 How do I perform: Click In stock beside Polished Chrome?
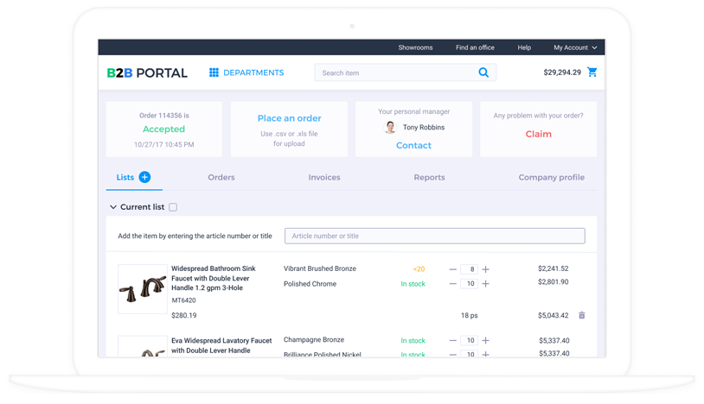click(413, 284)
